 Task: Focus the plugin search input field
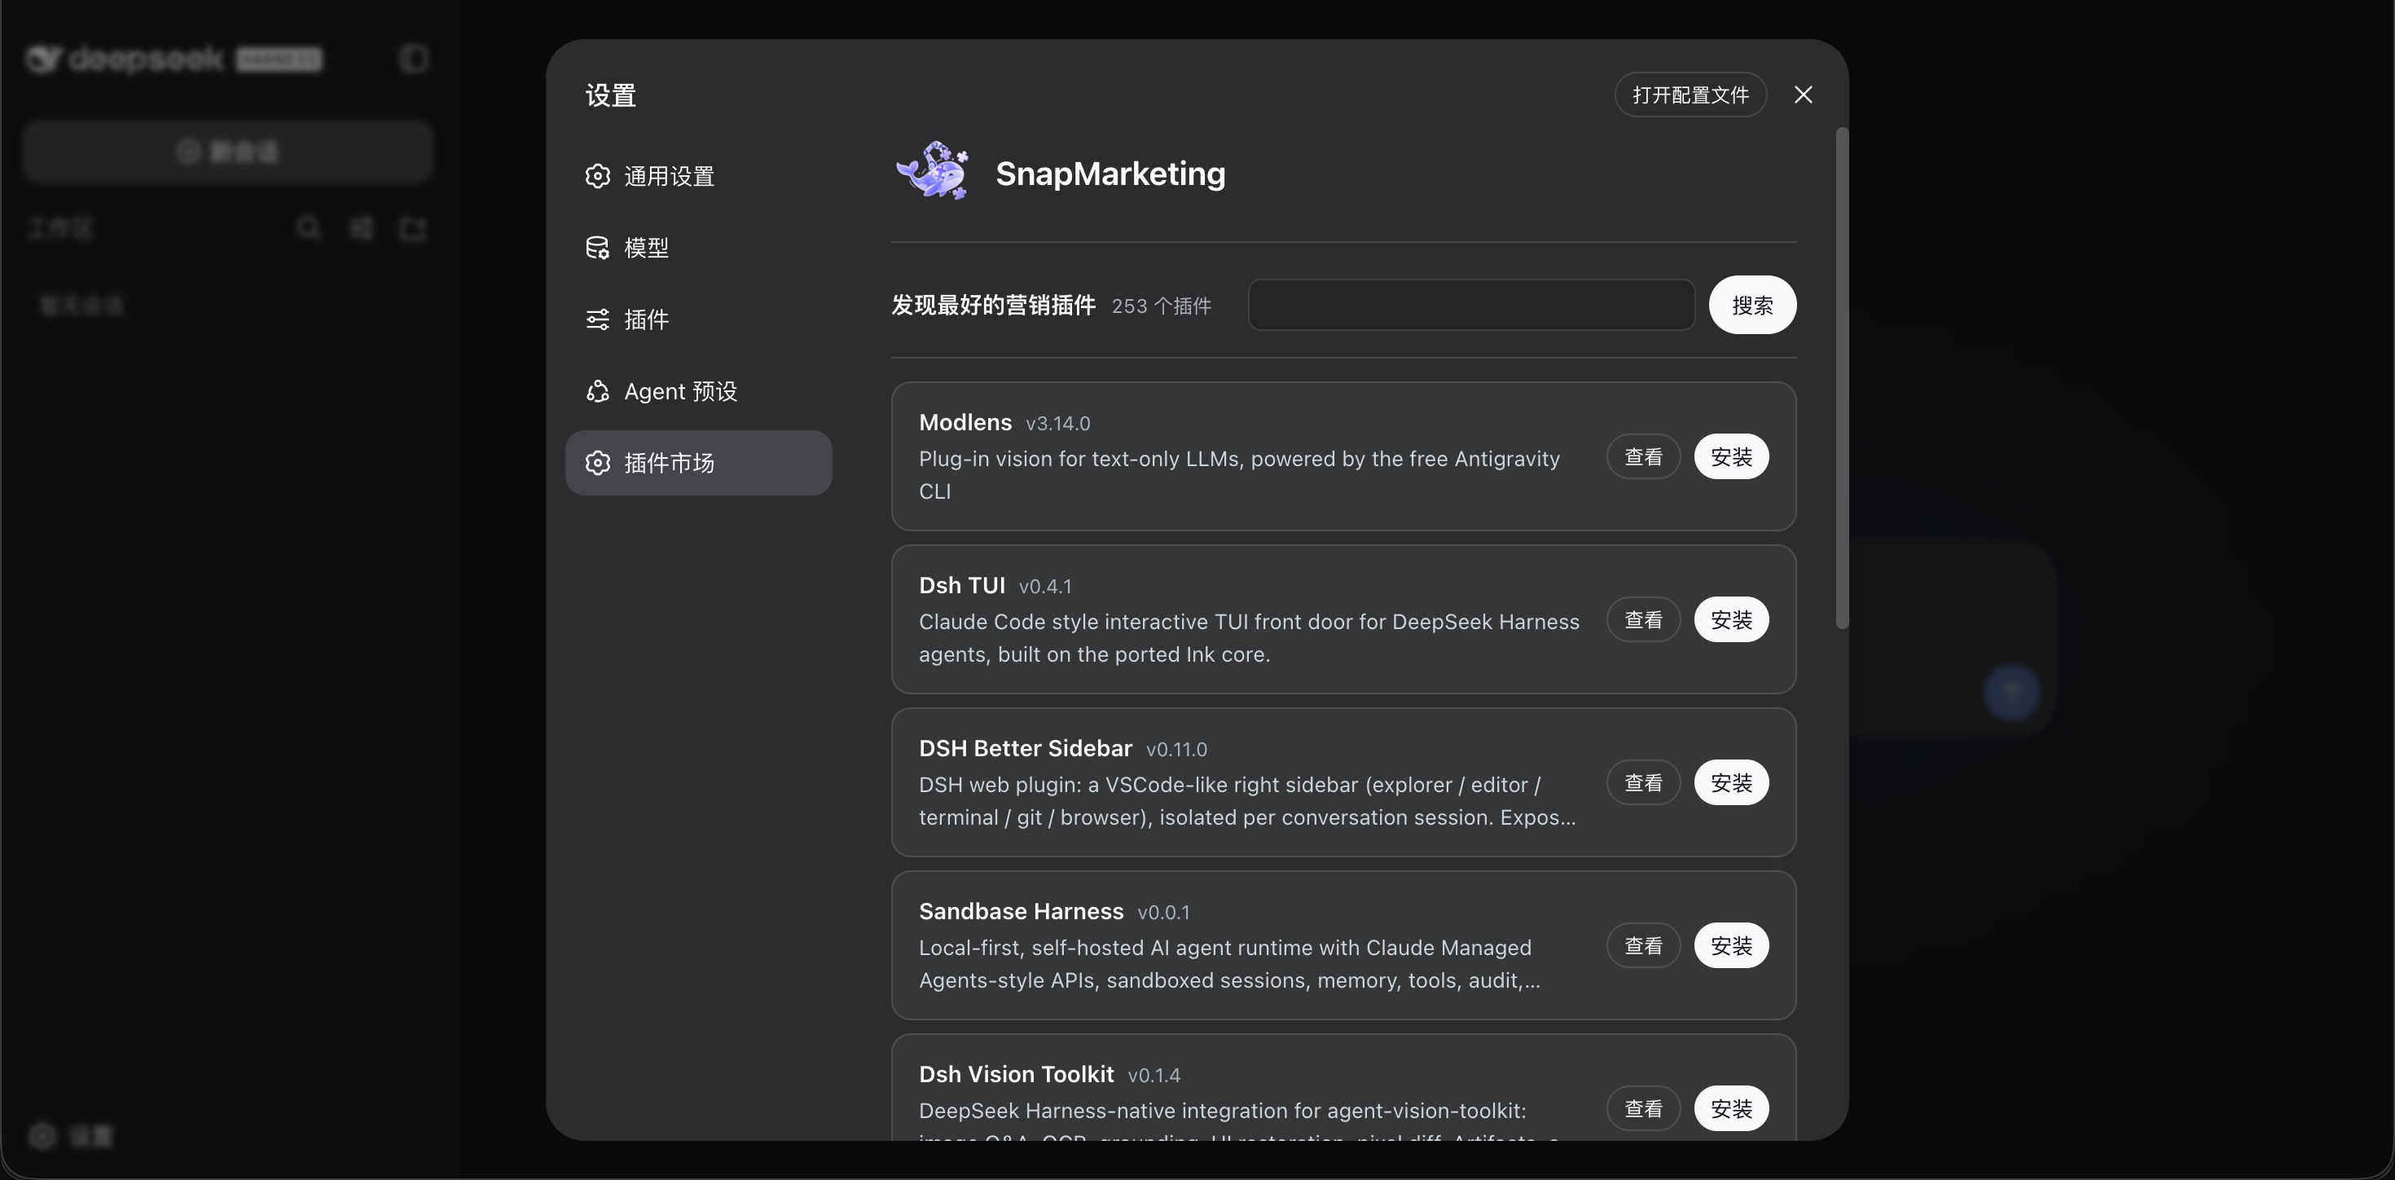point(1471,305)
